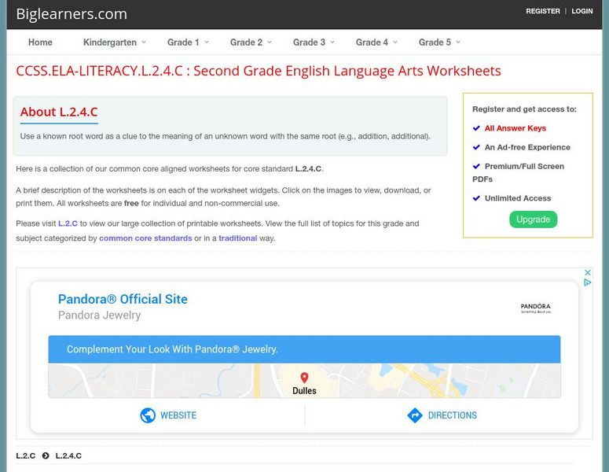Open Pandora Official Site ad headline

(x=123, y=299)
